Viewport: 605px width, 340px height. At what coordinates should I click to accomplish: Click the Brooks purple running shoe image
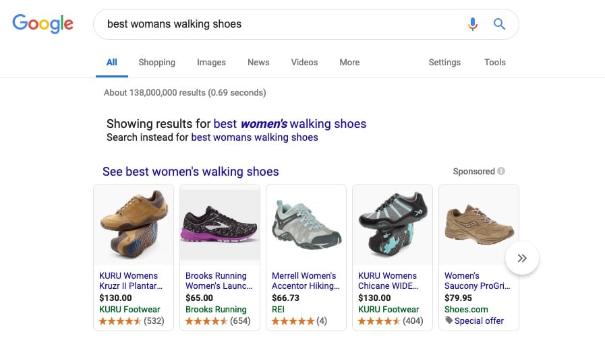pyautogui.click(x=220, y=224)
